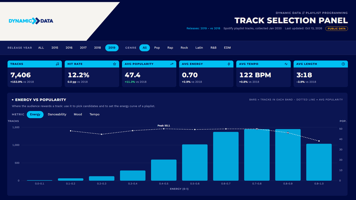Image resolution: width=356 pixels, height=200 pixels.
Task: Click the 0.9-1.0 energy bar
Action: point(319,162)
